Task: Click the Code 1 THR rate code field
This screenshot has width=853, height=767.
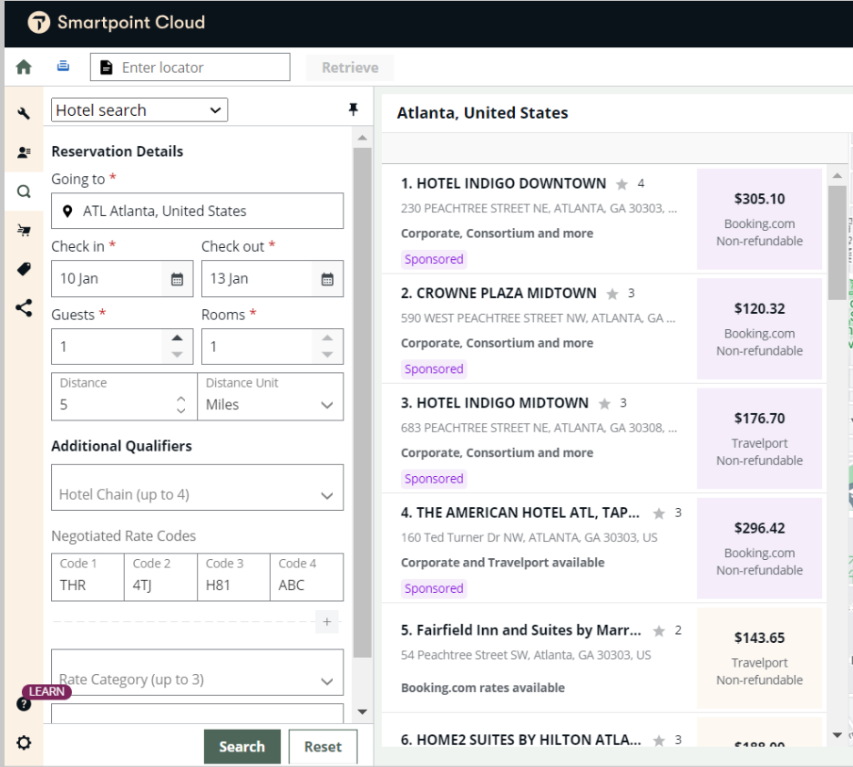Action: coord(88,577)
